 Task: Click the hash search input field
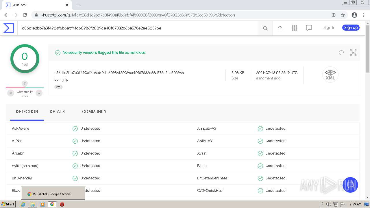(136, 28)
